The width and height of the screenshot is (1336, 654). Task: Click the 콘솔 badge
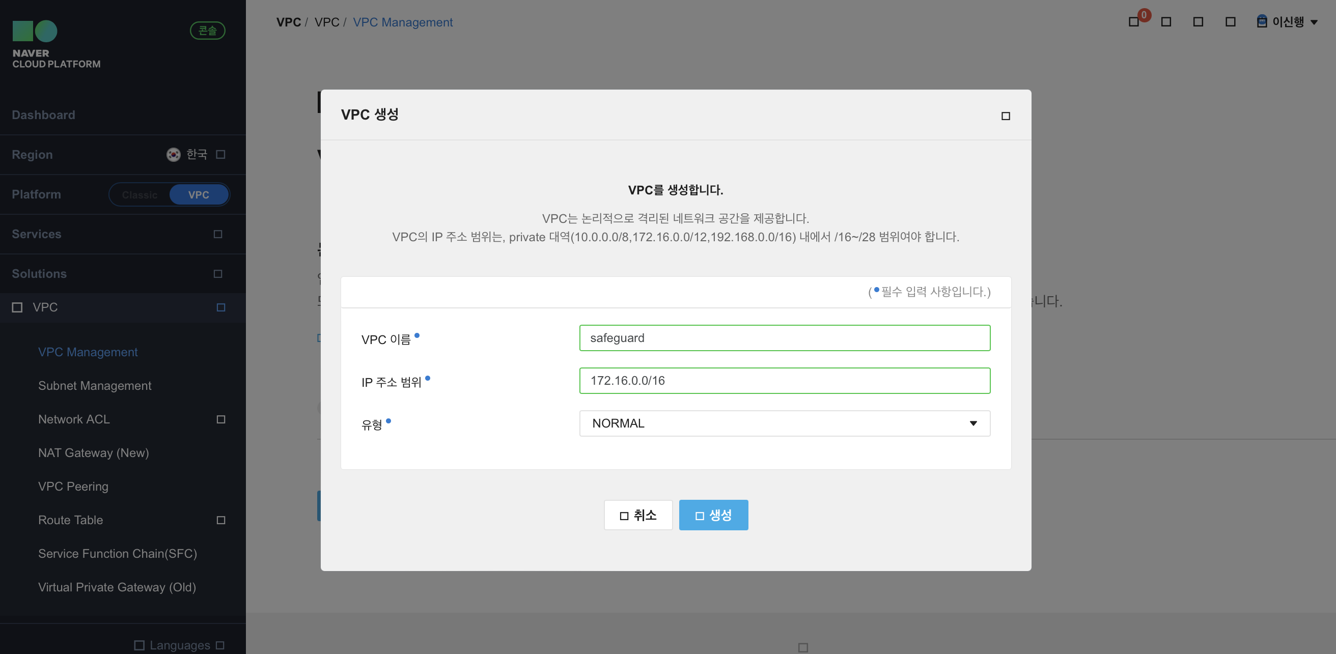pyautogui.click(x=207, y=31)
